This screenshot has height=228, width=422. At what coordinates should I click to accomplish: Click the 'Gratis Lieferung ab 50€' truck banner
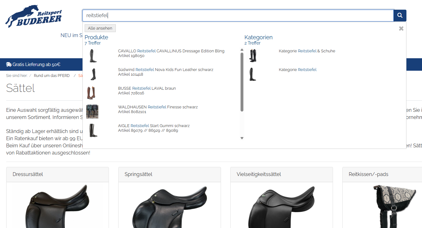coord(33,64)
